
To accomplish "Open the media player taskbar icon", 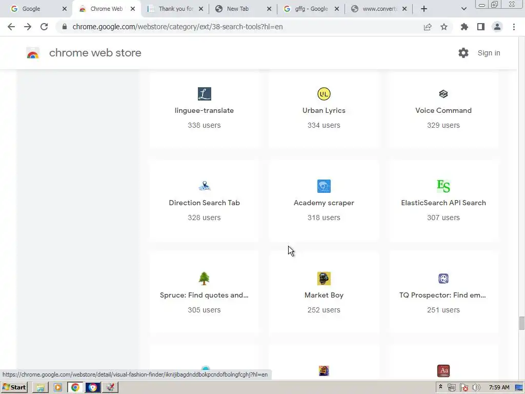I will pyautogui.click(x=58, y=388).
